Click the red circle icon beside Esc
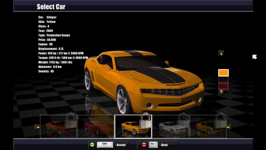This screenshot has height=150, width=266. pyautogui.click(x=144, y=144)
